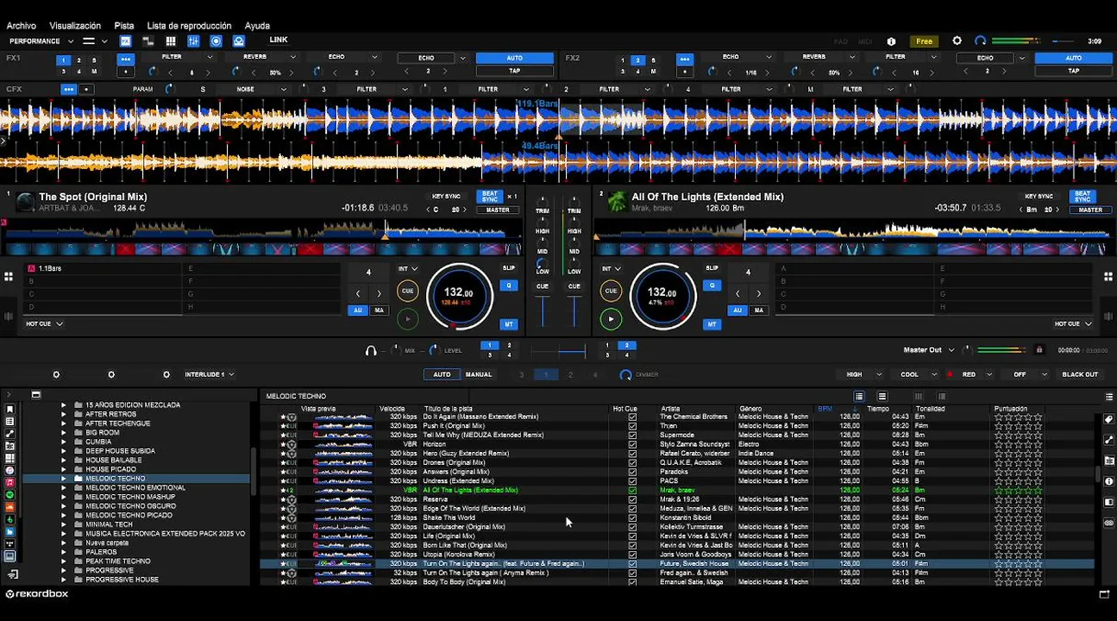Click the sync circular arrow icon top right
This screenshot has height=621, width=1117.
pyautogui.click(x=980, y=41)
